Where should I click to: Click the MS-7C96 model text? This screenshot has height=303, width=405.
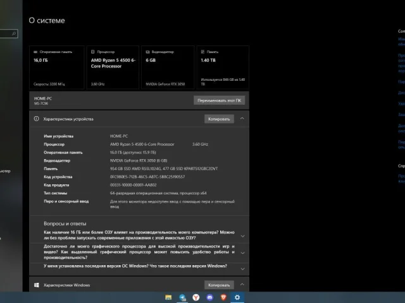(41, 104)
